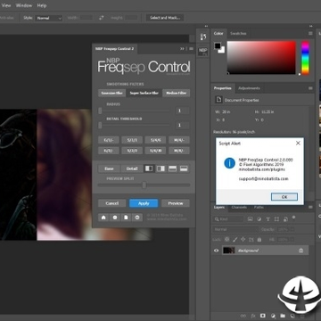Open the Properties panel flyout menu
The image size is (321, 321).
(x=310, y=88)
